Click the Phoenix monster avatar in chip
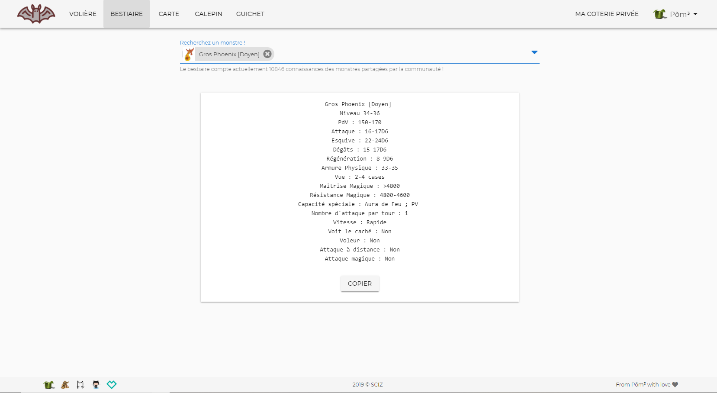 pos(189,54)
